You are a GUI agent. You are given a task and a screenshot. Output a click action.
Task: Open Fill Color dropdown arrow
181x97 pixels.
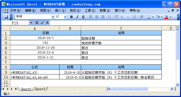pyautogui.click(x=162, y=17)
